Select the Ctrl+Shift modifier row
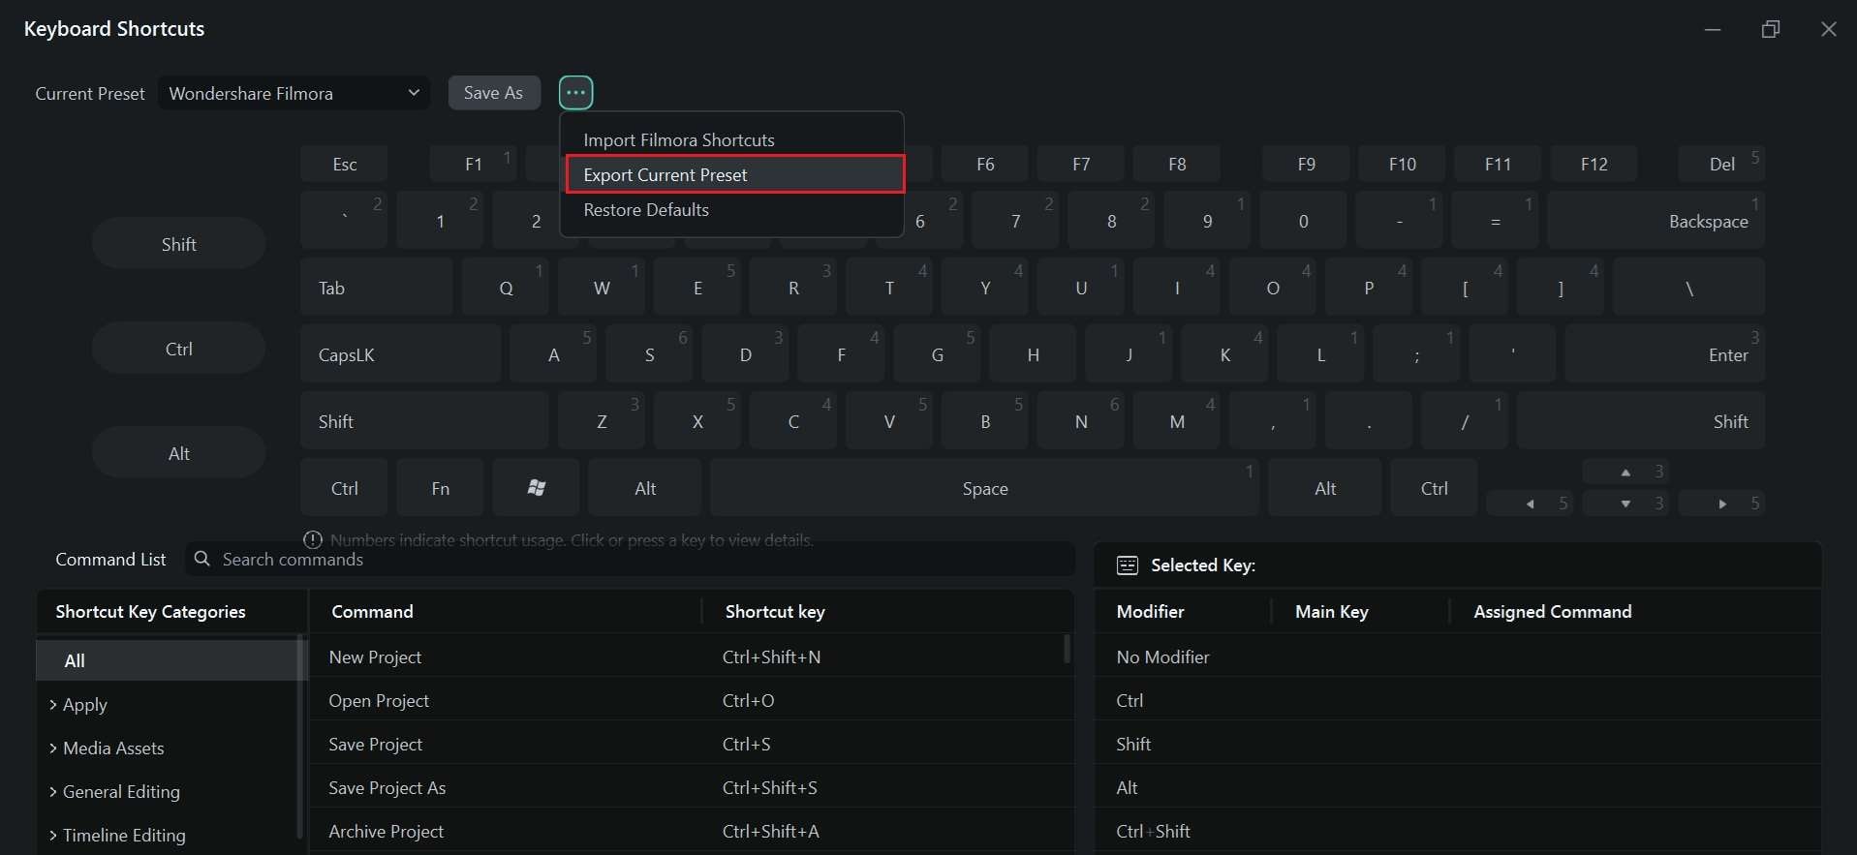This screenshot has height=855, width=1857. pos(1458,831)
